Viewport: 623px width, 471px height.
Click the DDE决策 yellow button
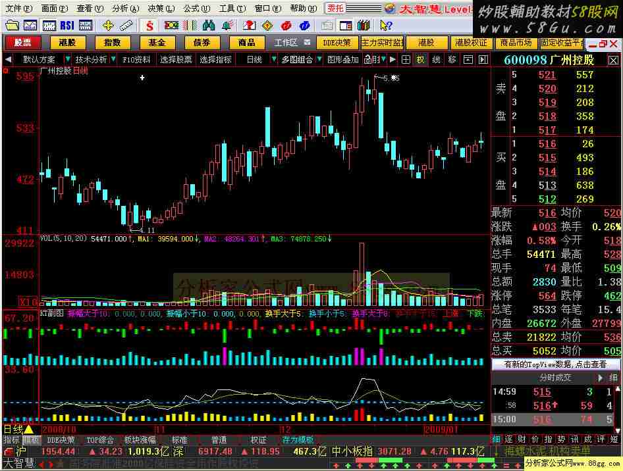pyautogui.click(x=337, y=43)
